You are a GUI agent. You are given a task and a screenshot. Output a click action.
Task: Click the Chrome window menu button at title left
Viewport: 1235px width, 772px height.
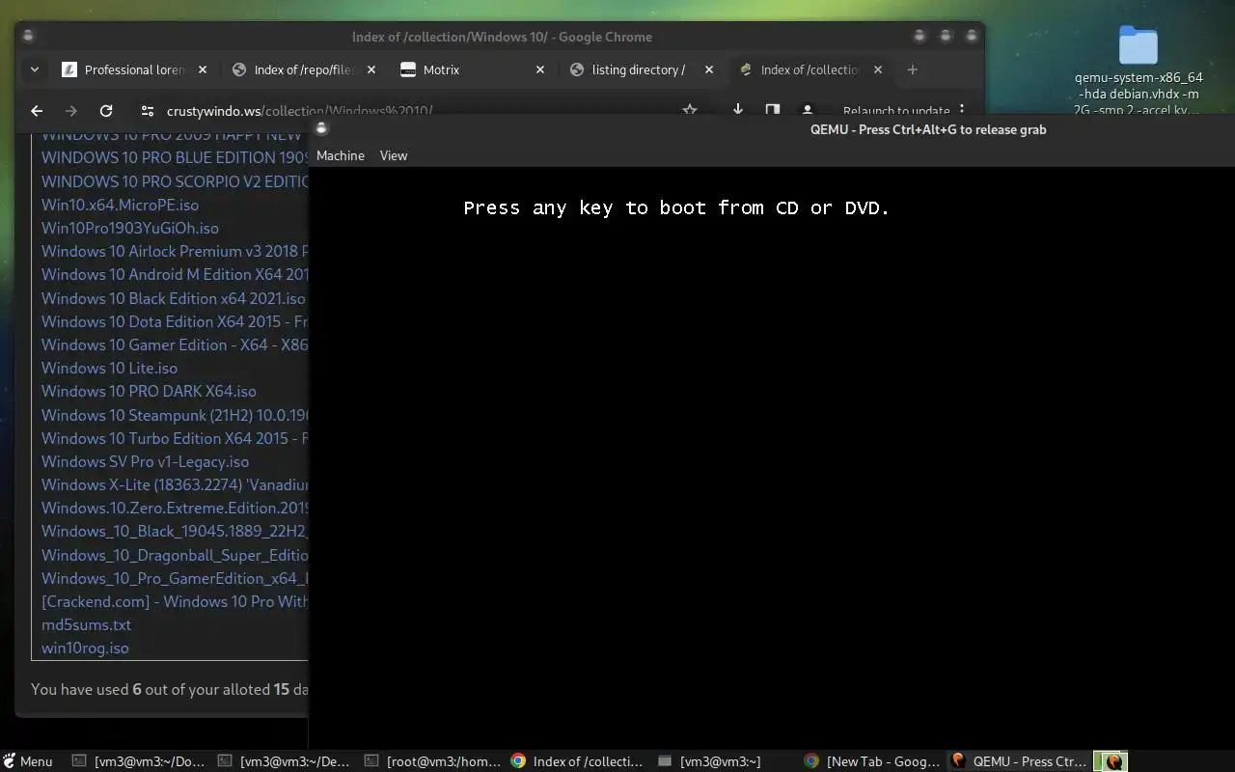click(x=28, y=37)
